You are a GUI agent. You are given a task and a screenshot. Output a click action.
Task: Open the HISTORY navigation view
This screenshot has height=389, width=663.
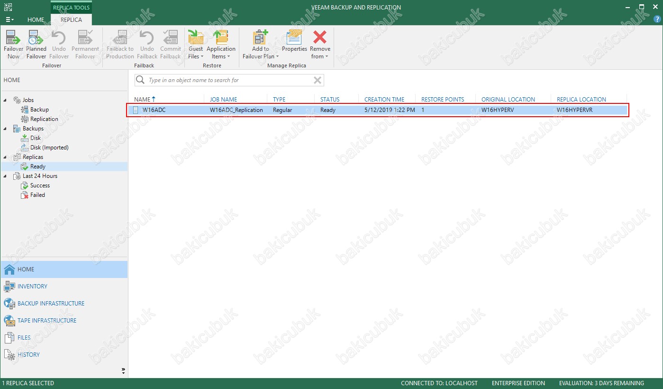(x=64, y=355)
